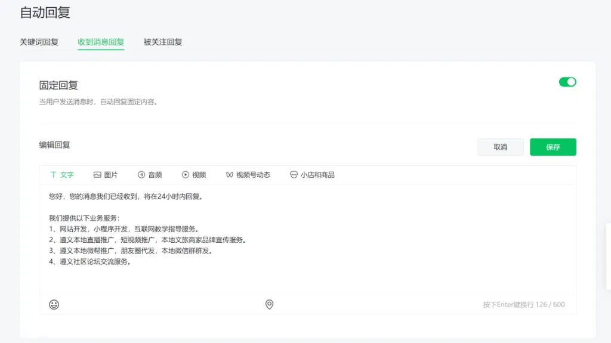Click line 1 about 网站开发
The image size is (611, 343).
pos(124,229)
